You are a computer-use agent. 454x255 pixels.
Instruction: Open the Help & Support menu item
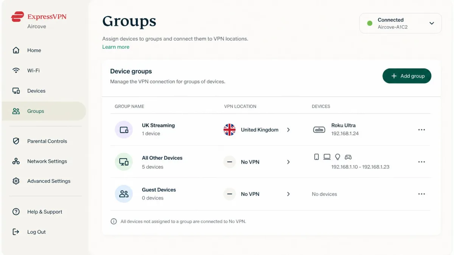(x=44, y=212)
